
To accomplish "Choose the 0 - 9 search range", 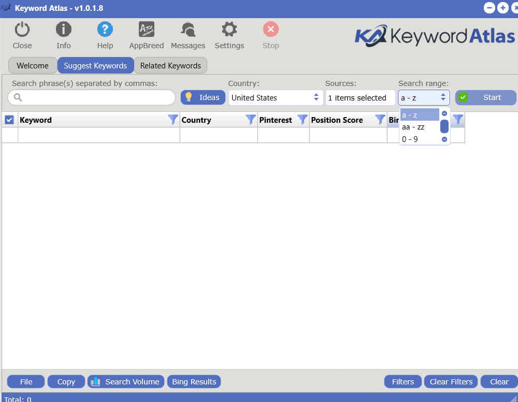I will 410,139.
